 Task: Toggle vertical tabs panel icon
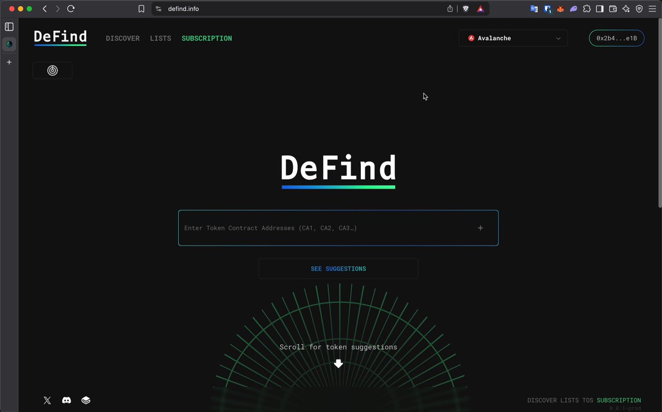[9, 26]
